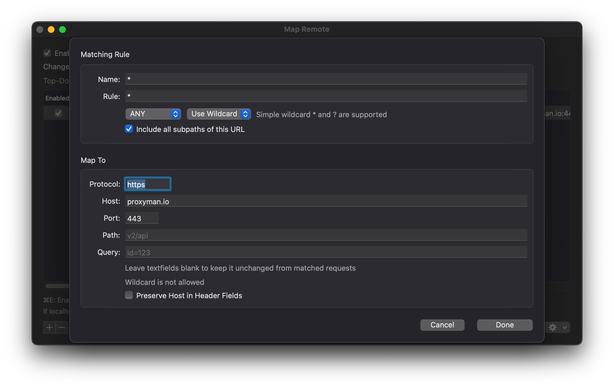Toggle the enabled checkbox for the mapping rule
614x387 pixels.
pyautogui.click(x=58, y=113)
